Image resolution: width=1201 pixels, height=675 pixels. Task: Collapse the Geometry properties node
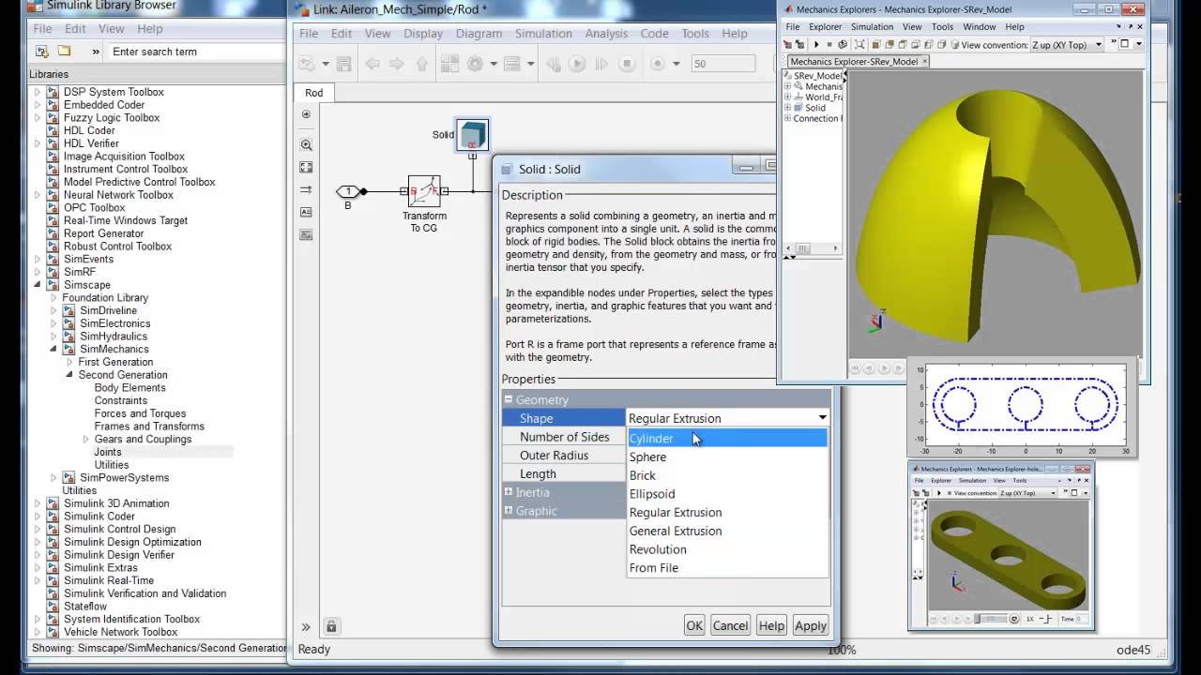click(x=509, y=399)
